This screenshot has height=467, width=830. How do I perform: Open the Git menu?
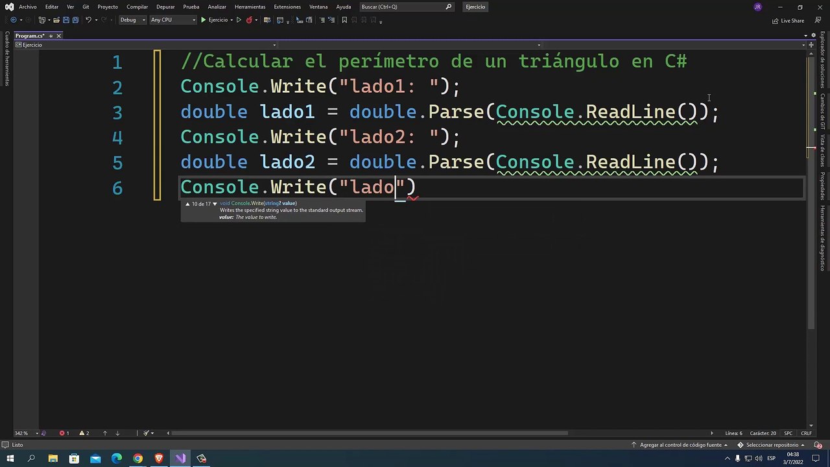86,6
